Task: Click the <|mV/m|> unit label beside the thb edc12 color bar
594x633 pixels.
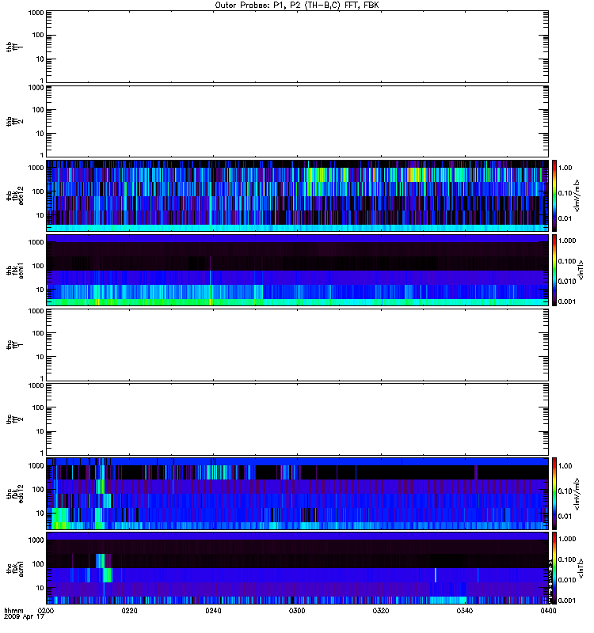Action: (x=577, y=195)
